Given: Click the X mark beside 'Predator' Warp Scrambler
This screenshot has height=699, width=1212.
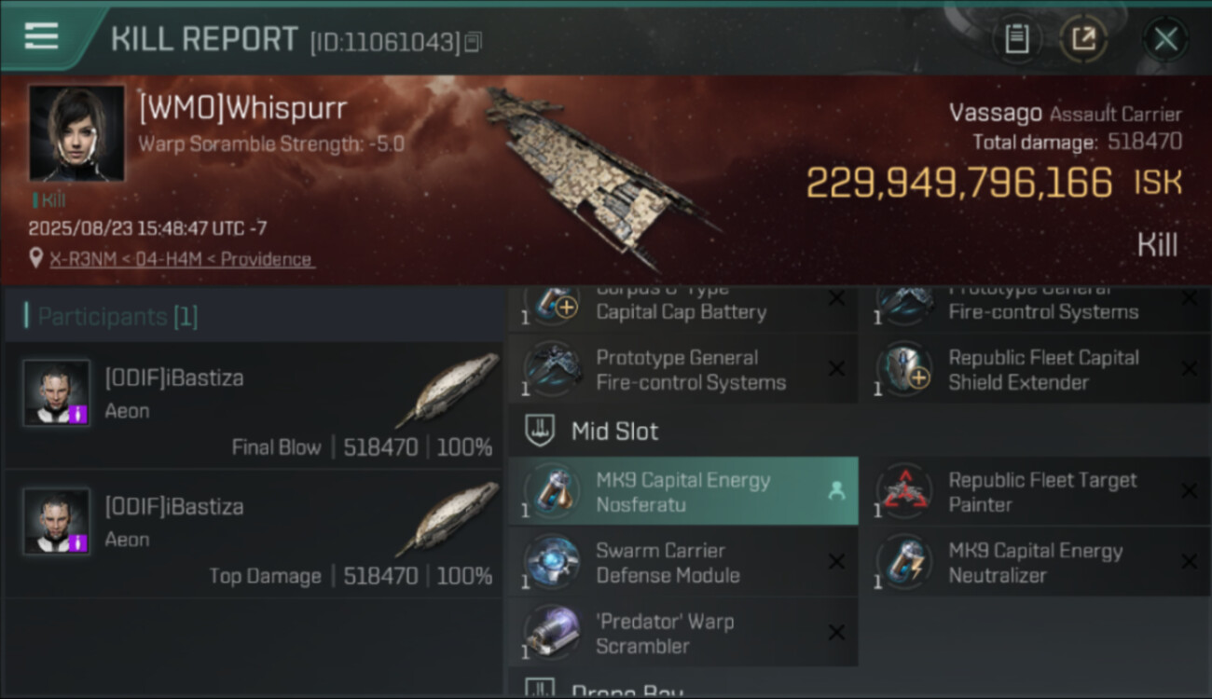Looking at the screenshot, I should click(836, 633).
